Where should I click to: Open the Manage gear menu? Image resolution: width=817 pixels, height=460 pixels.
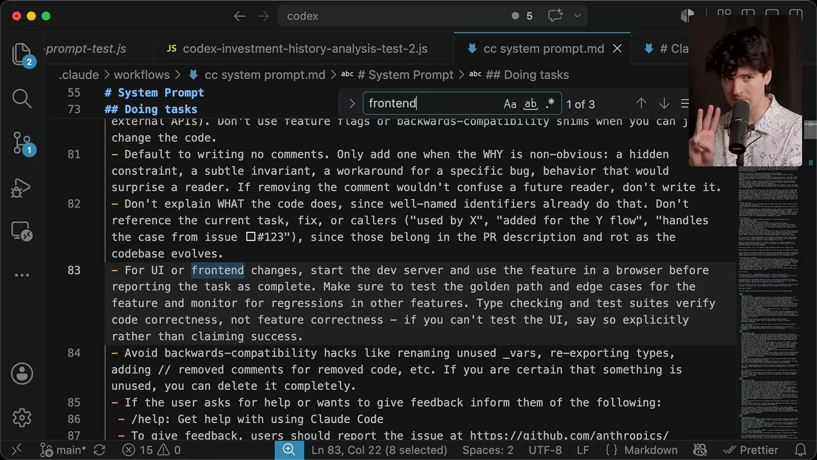22,418
